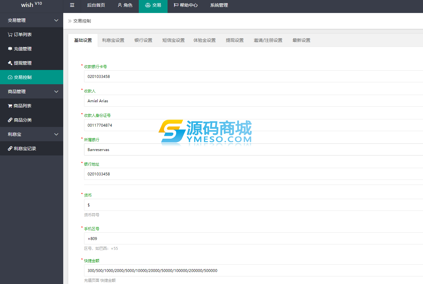Click the user icon next to 角色
This screenshot has width=423, height=284.
[x=120, y=5]
